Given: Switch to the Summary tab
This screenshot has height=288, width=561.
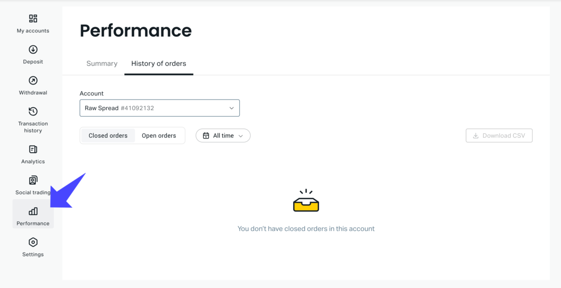Looking at the screenshot, I should click(x=102, y=64).
